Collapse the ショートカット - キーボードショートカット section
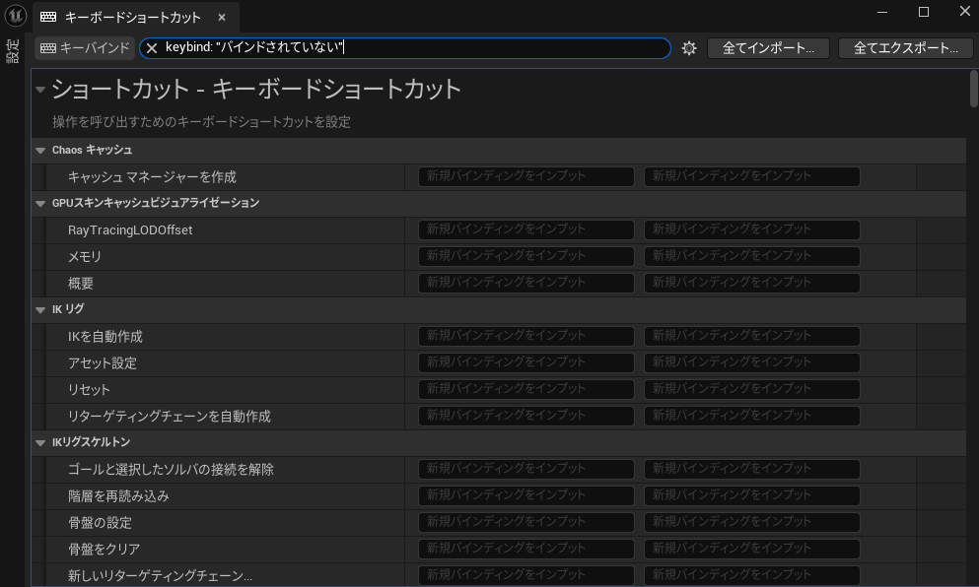This screenshot has width=979, height=587. 40,90
